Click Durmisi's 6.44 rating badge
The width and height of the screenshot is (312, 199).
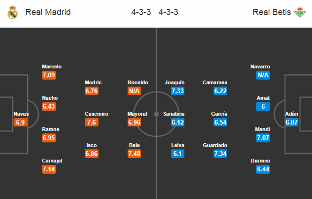click(x=263, y=169)
